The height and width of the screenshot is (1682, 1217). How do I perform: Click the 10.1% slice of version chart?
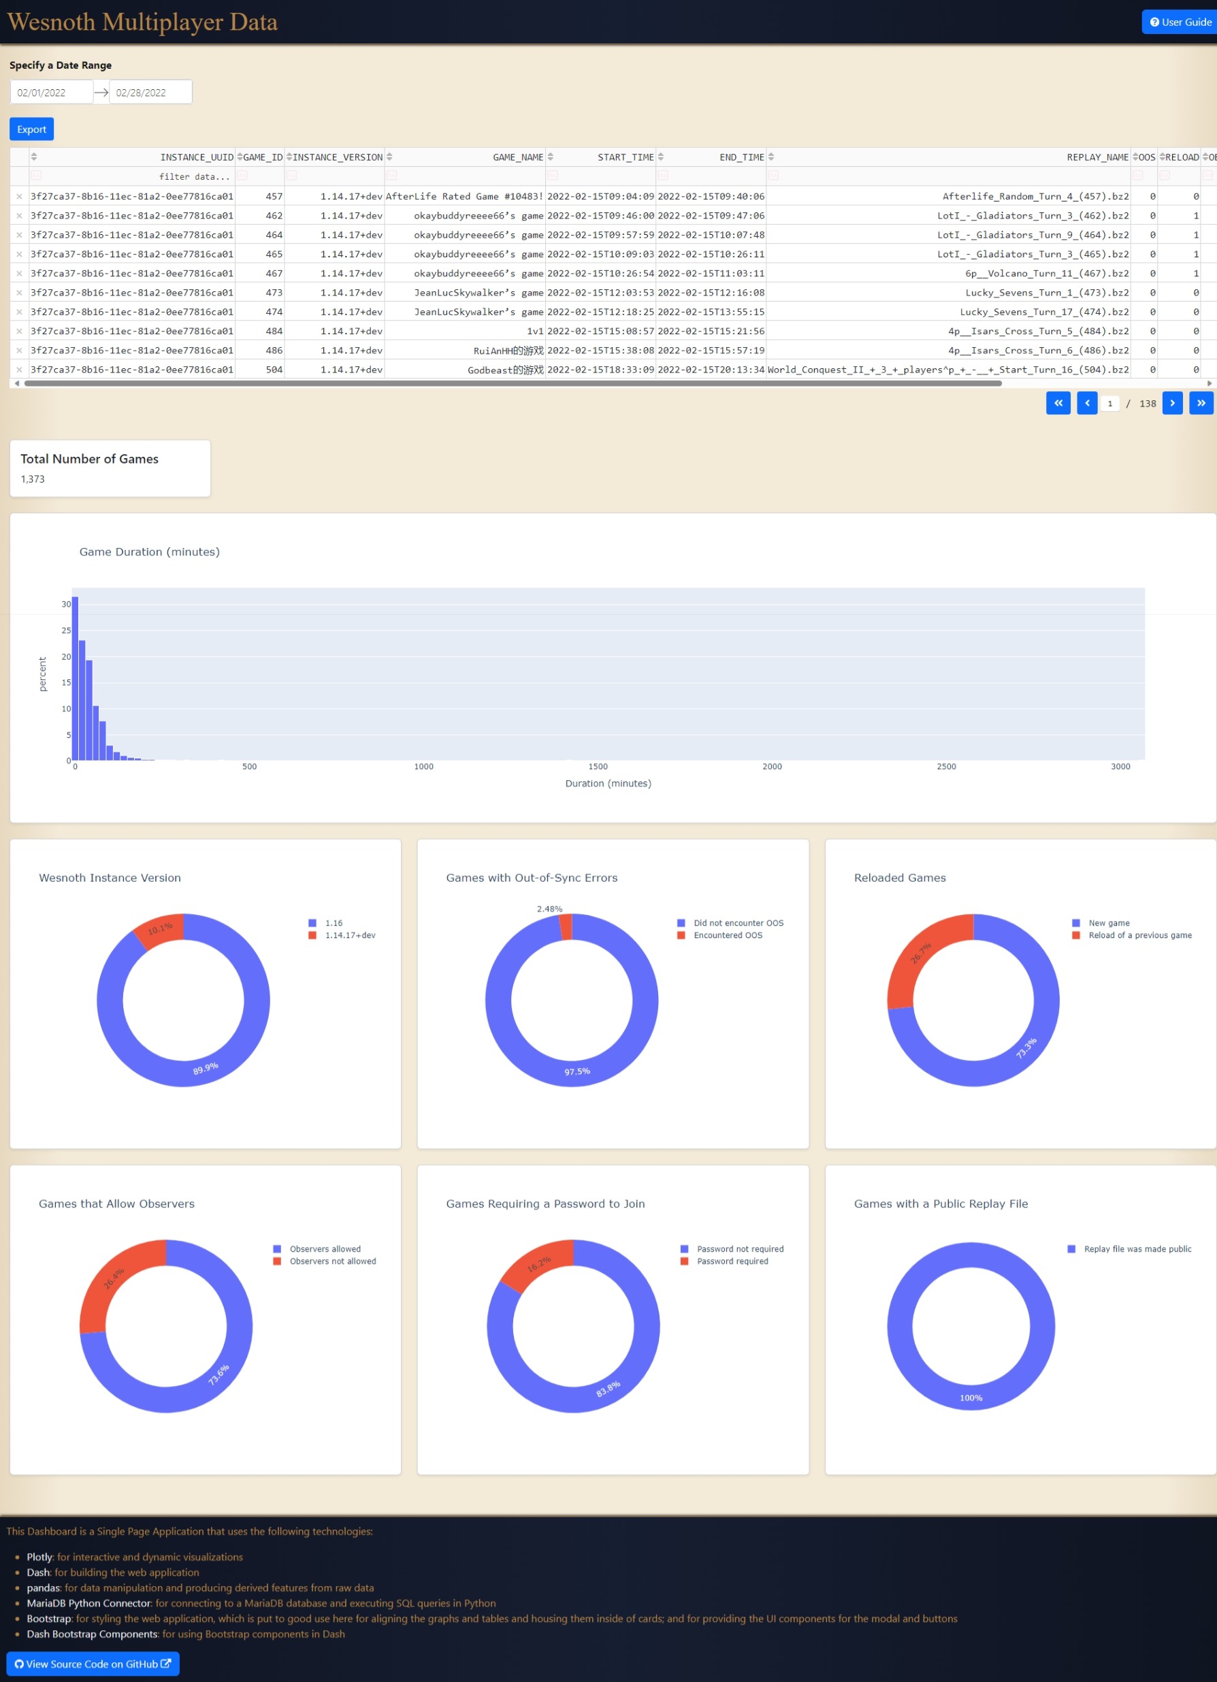(161, 928)
